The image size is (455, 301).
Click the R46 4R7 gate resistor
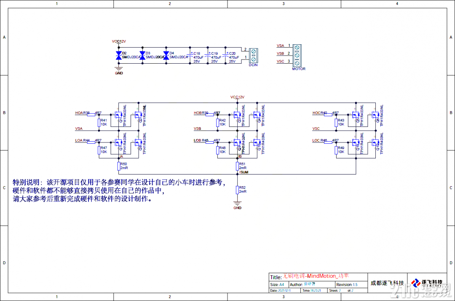(x=329, y=142)
